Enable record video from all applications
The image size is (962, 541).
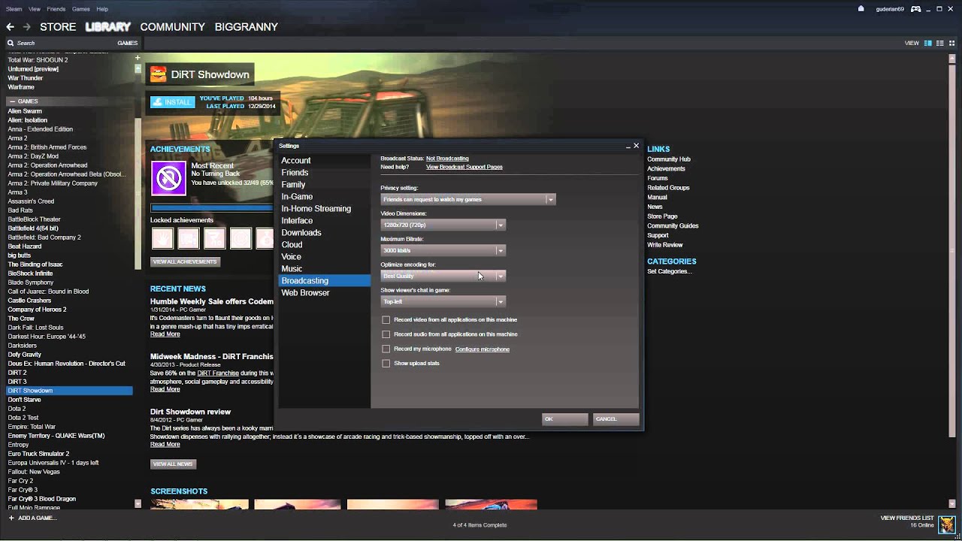point(386,320)
